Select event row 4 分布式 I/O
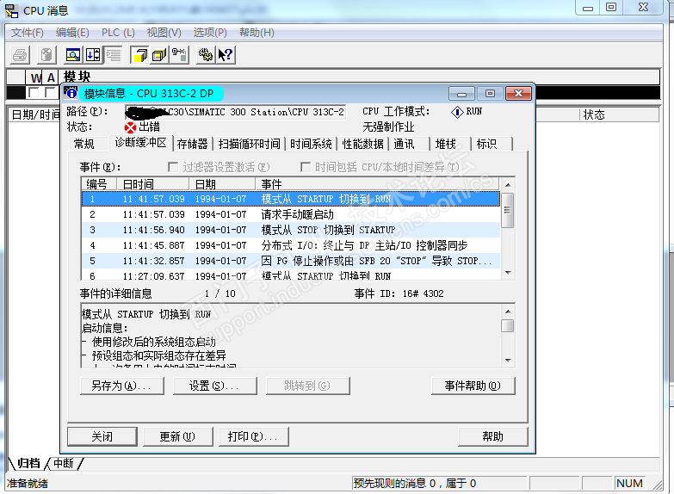This screenshot has width=674, height=494. tap(291, 245)
